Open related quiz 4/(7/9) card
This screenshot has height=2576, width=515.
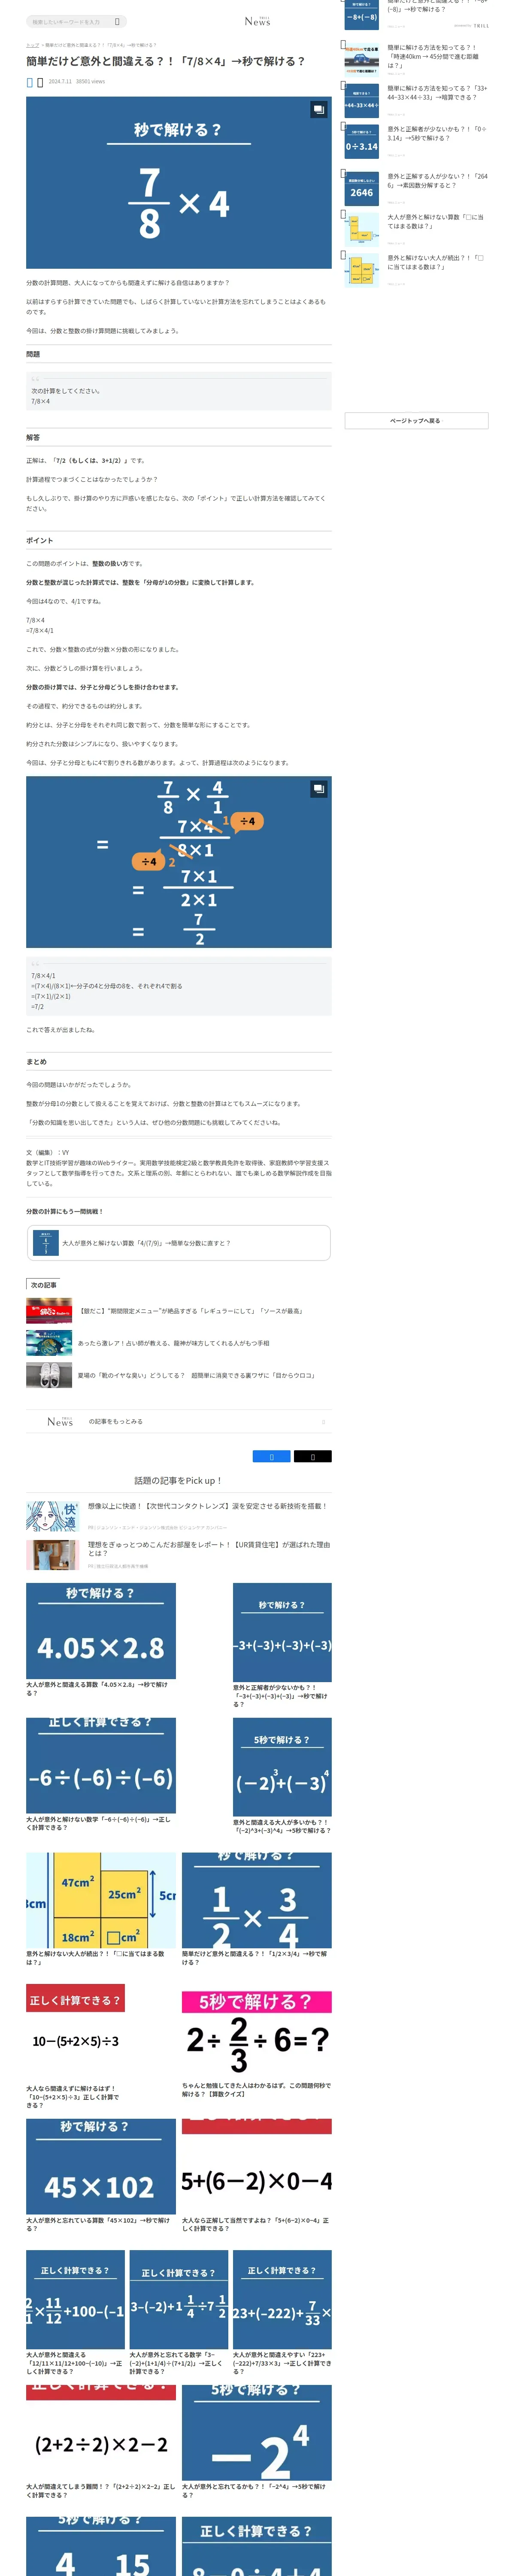[x=178, y=1243]
